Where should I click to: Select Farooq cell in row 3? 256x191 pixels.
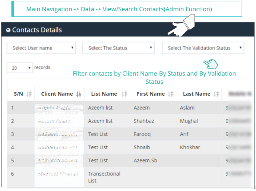pyautogui.click(x=142, y=134)
